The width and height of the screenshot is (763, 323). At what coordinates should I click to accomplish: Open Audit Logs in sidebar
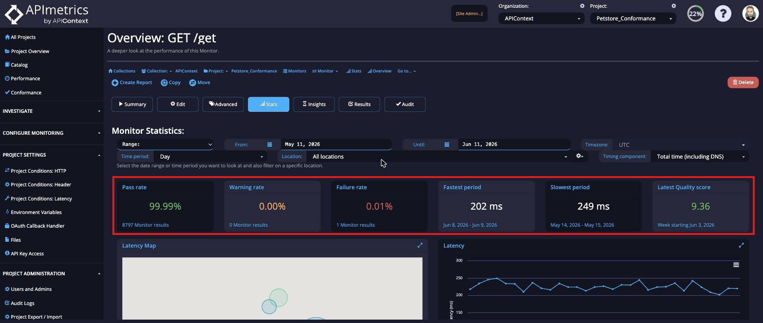(x=19, y=303)
